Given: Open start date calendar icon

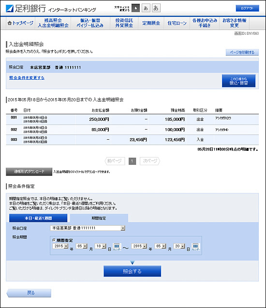Looking at the screenshot, I should 117,247.
